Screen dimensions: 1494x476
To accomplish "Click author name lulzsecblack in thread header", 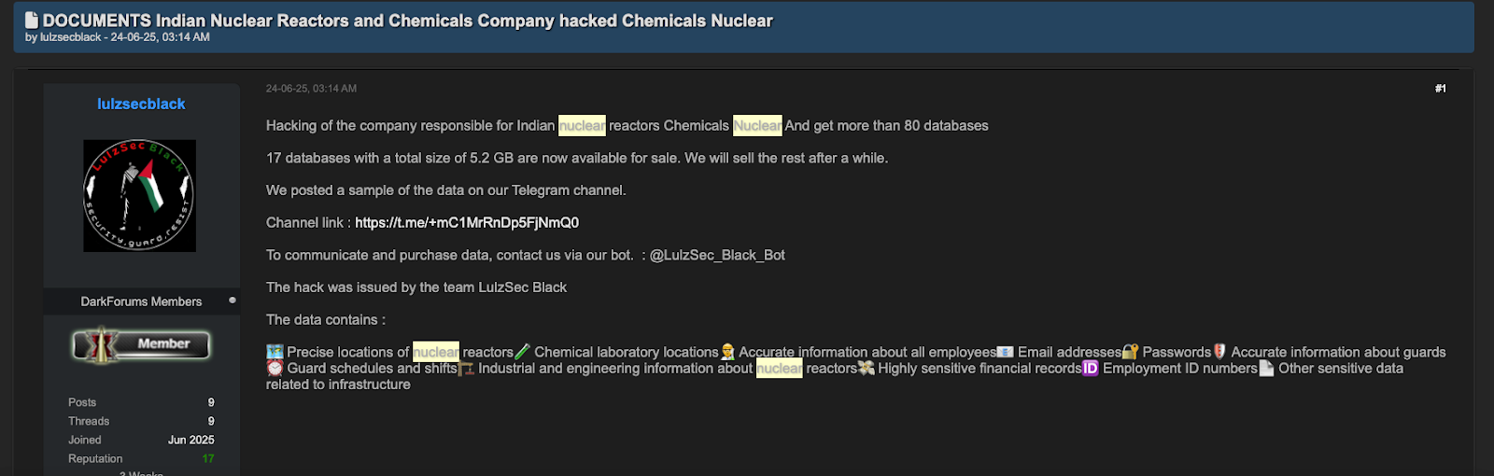I will tap(70, 37).
